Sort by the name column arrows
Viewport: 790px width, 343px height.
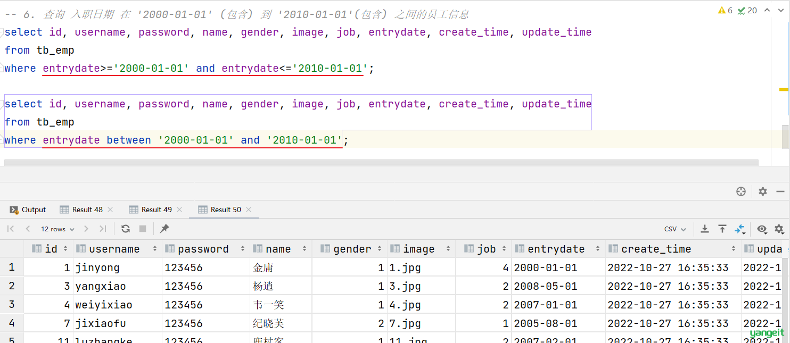(x=305, y=249)
